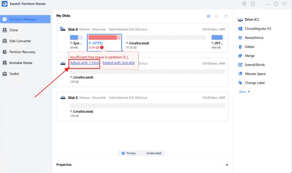The image size is (292, 173).
Task: Click the Clone/Migrate OS Windows icon
Action: pos(240,29)
